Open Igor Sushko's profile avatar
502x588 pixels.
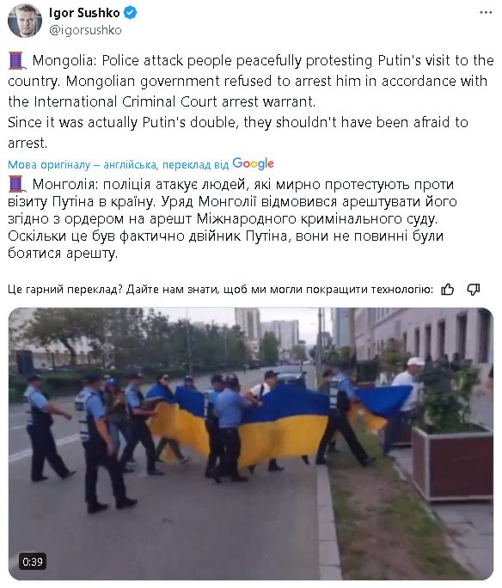(25, 21)
